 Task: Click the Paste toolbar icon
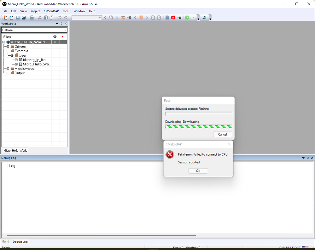51,18
